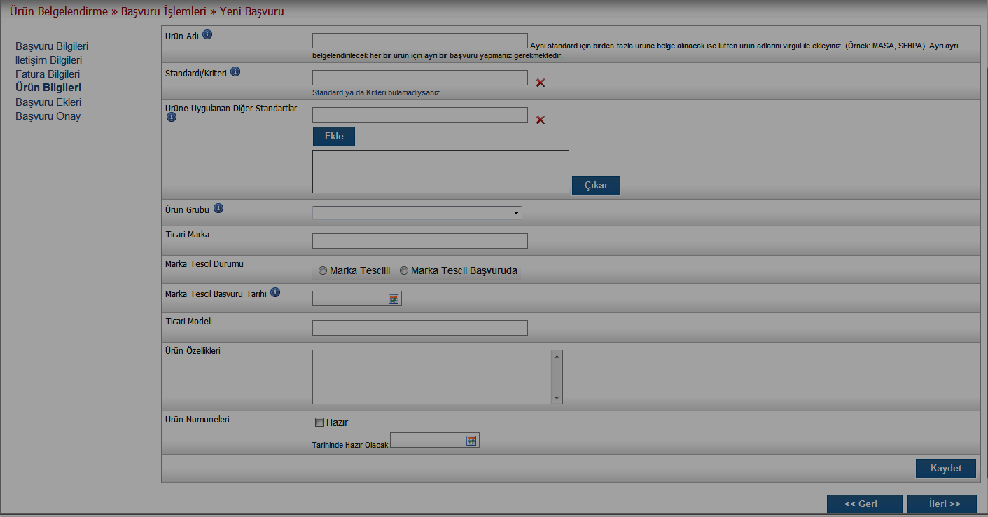Focus the Ürün Adı text field
988x517 pixels.
click(x=420, y=41)
